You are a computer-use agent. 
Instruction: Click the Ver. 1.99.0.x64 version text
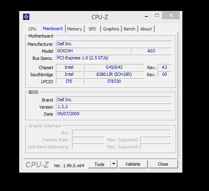(69, 166)
